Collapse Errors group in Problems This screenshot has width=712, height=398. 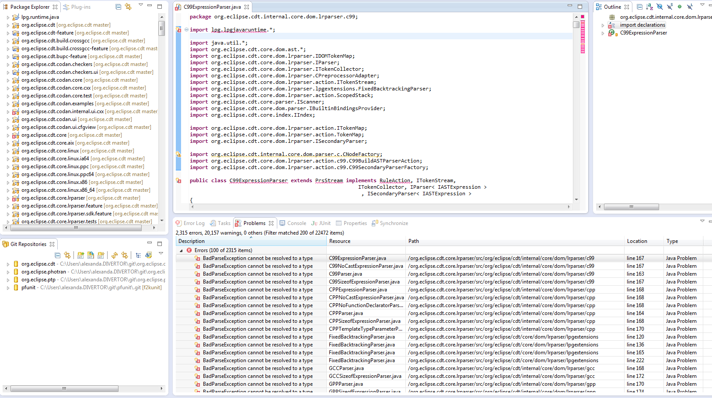click(181, 251)
